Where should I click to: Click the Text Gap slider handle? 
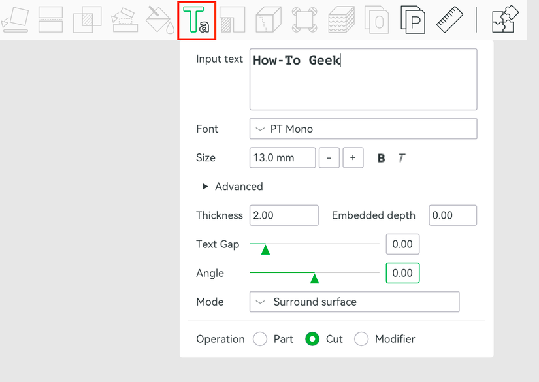pyautogui.click(x=265, y=249)
